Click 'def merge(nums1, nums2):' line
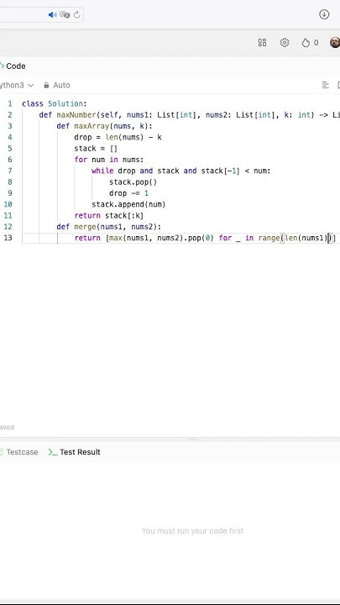 pos(109,227)
